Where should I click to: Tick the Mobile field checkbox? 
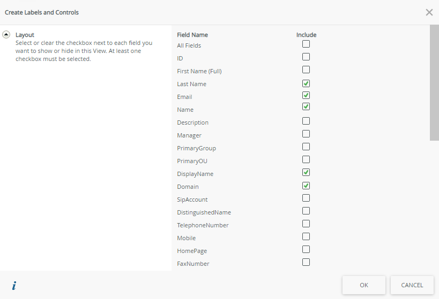306,236
